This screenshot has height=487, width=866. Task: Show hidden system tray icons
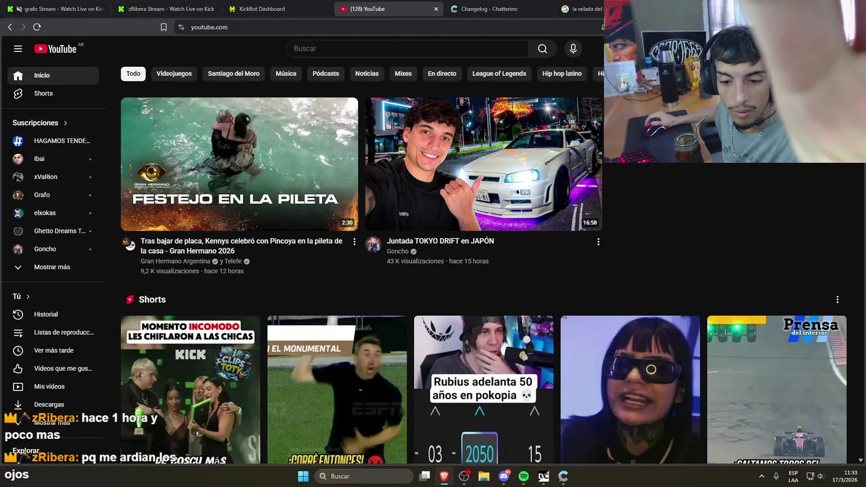point(762,476)
